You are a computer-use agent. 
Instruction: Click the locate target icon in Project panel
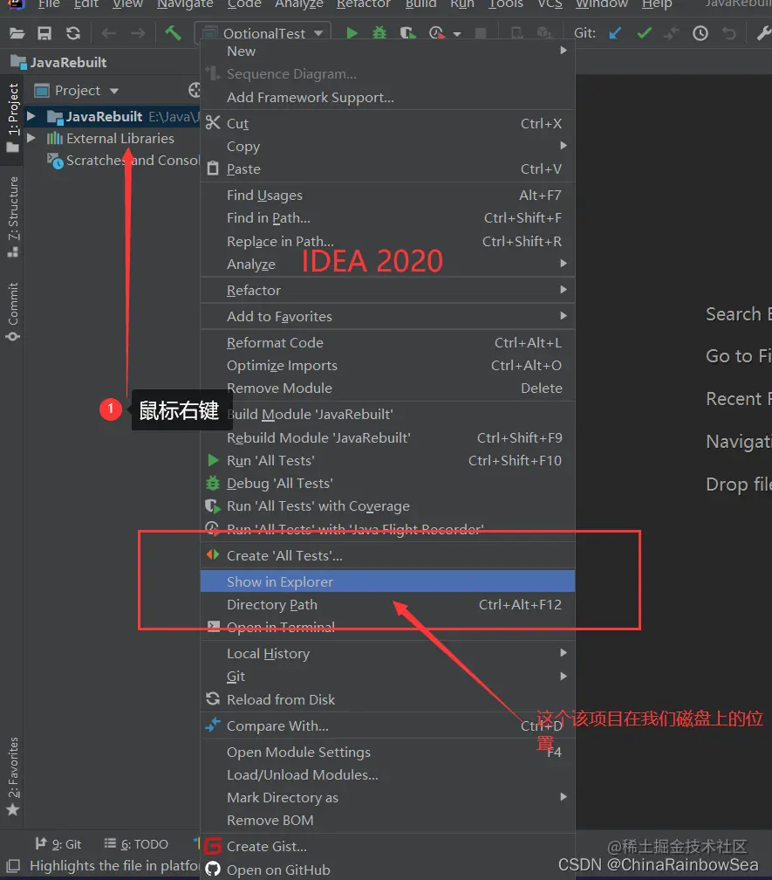click(194, 91)
